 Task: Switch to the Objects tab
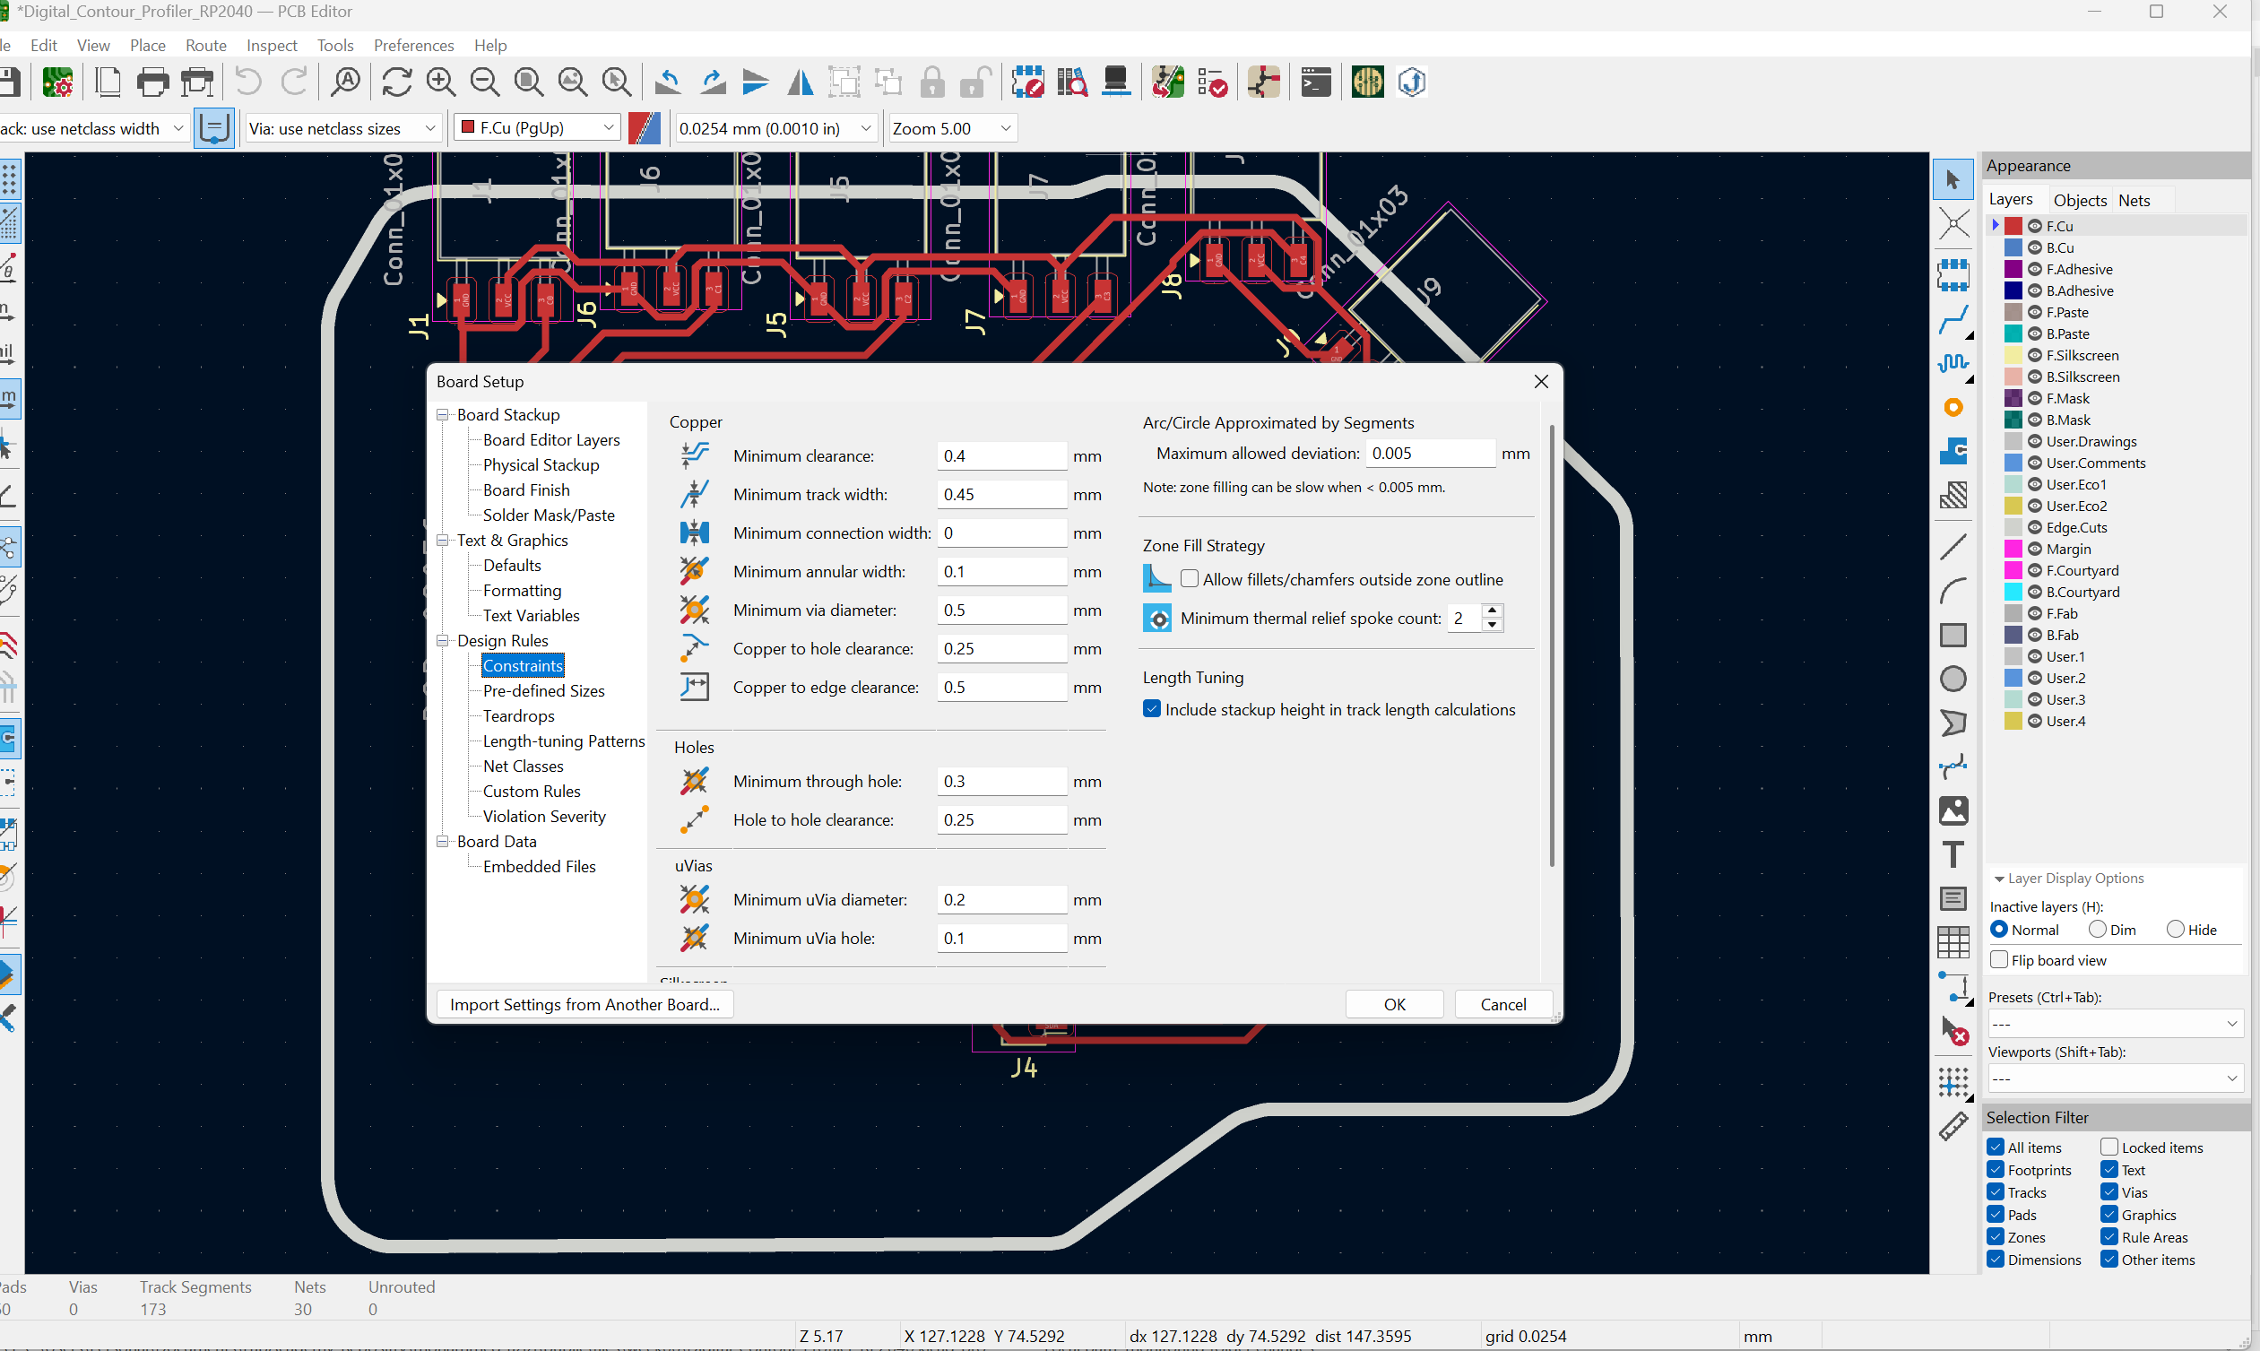pos(2080,200)
